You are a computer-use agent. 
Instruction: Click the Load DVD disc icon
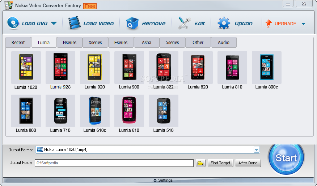coord(13,23)
